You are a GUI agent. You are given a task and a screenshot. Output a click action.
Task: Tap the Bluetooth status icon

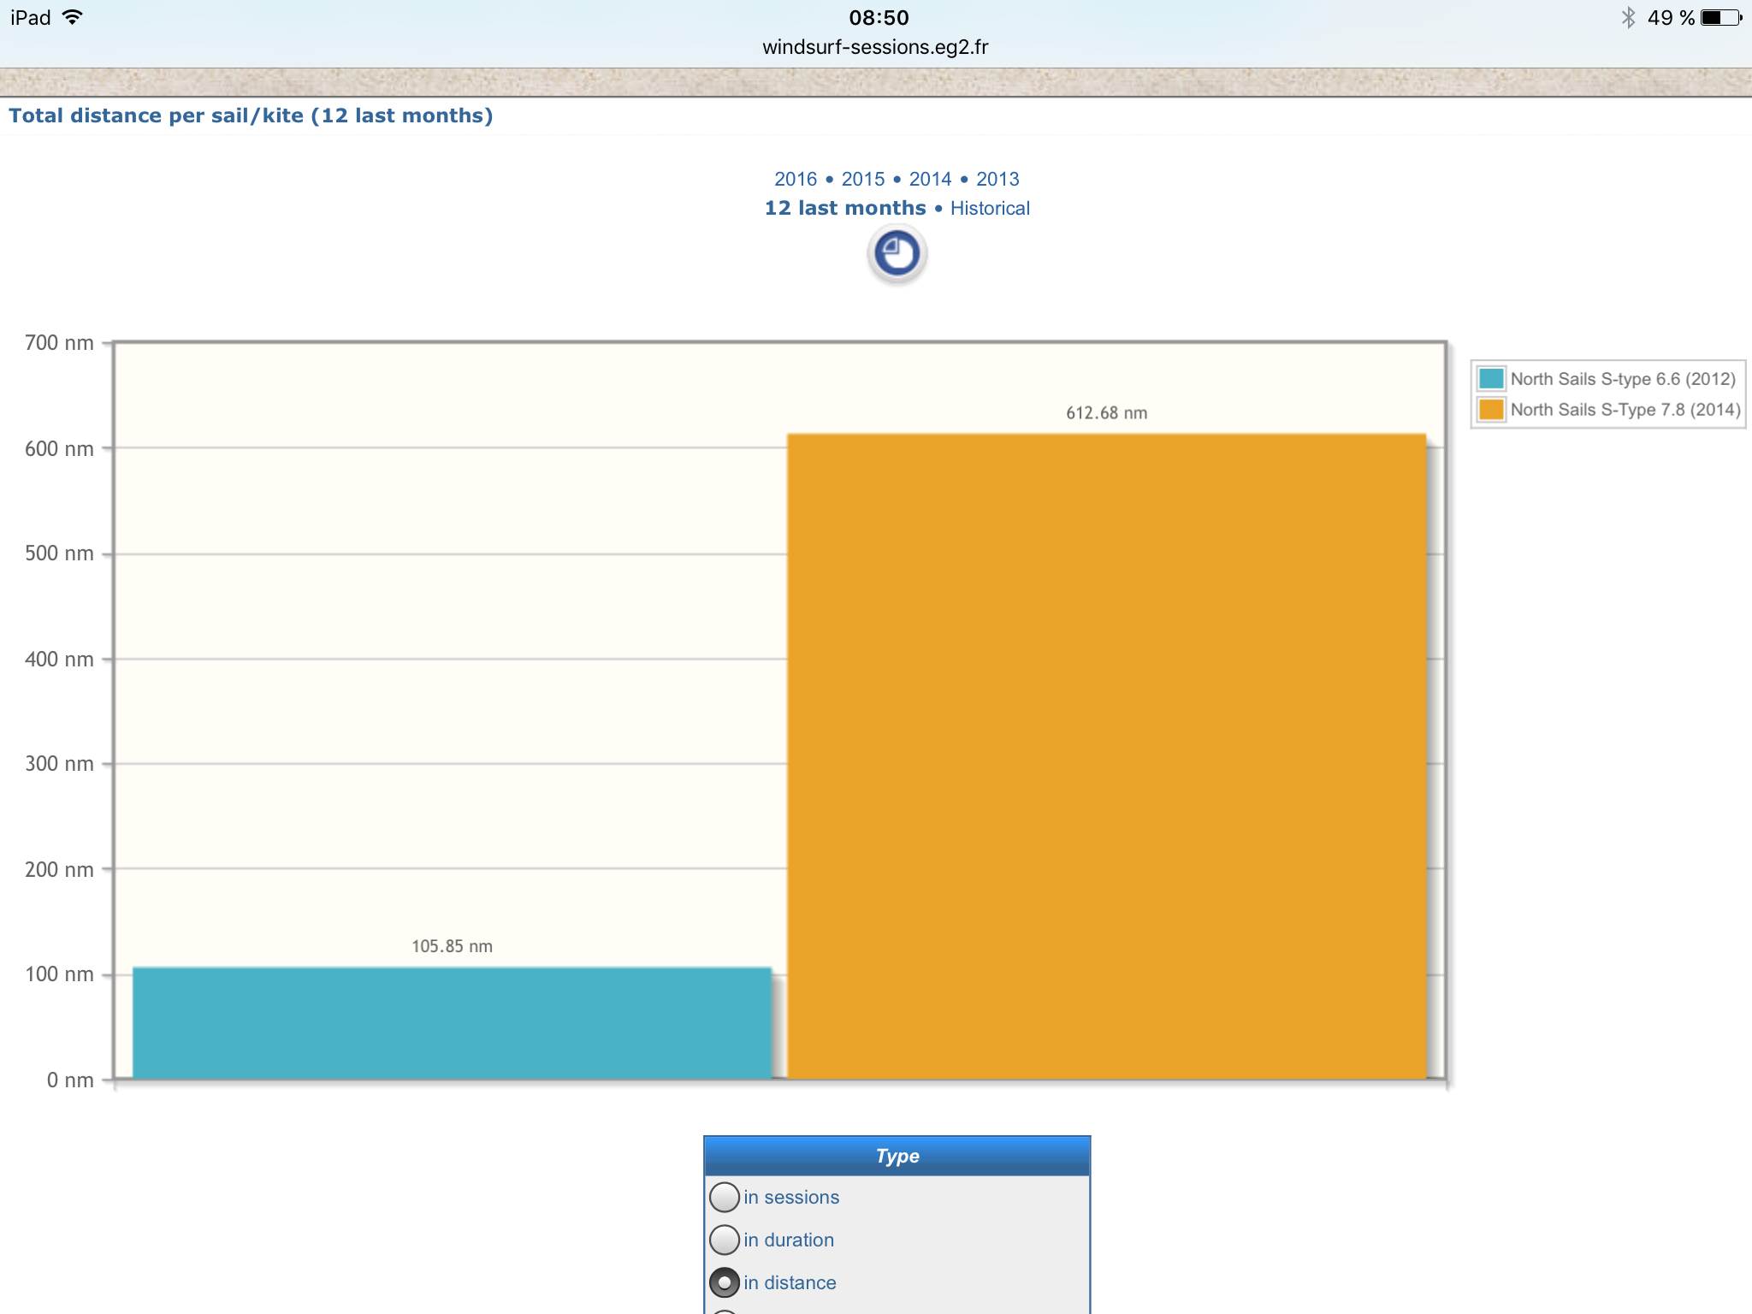tap(1627, 17)
